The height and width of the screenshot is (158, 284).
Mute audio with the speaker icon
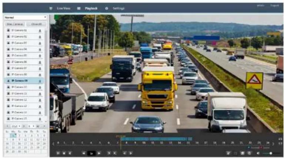pos(258,153)
